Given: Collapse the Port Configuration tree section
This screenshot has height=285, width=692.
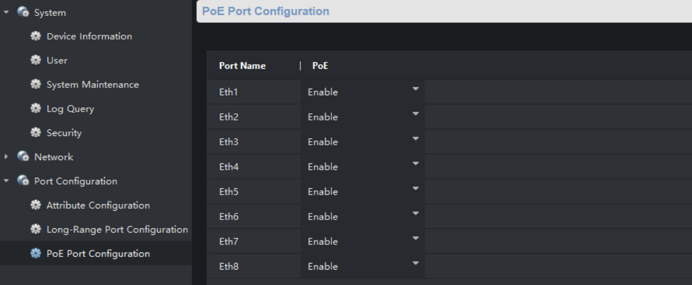Looking at the screenshot, I should pos(6,181).
